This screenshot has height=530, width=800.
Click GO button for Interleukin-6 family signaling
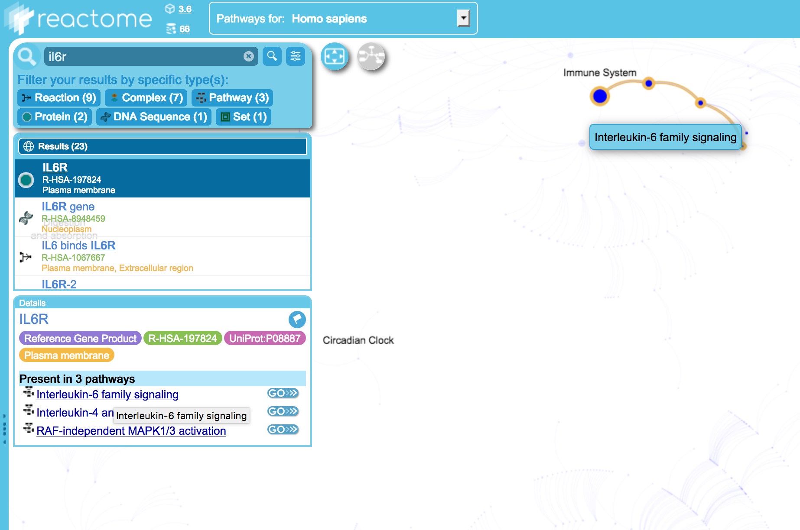pos(283,393)
